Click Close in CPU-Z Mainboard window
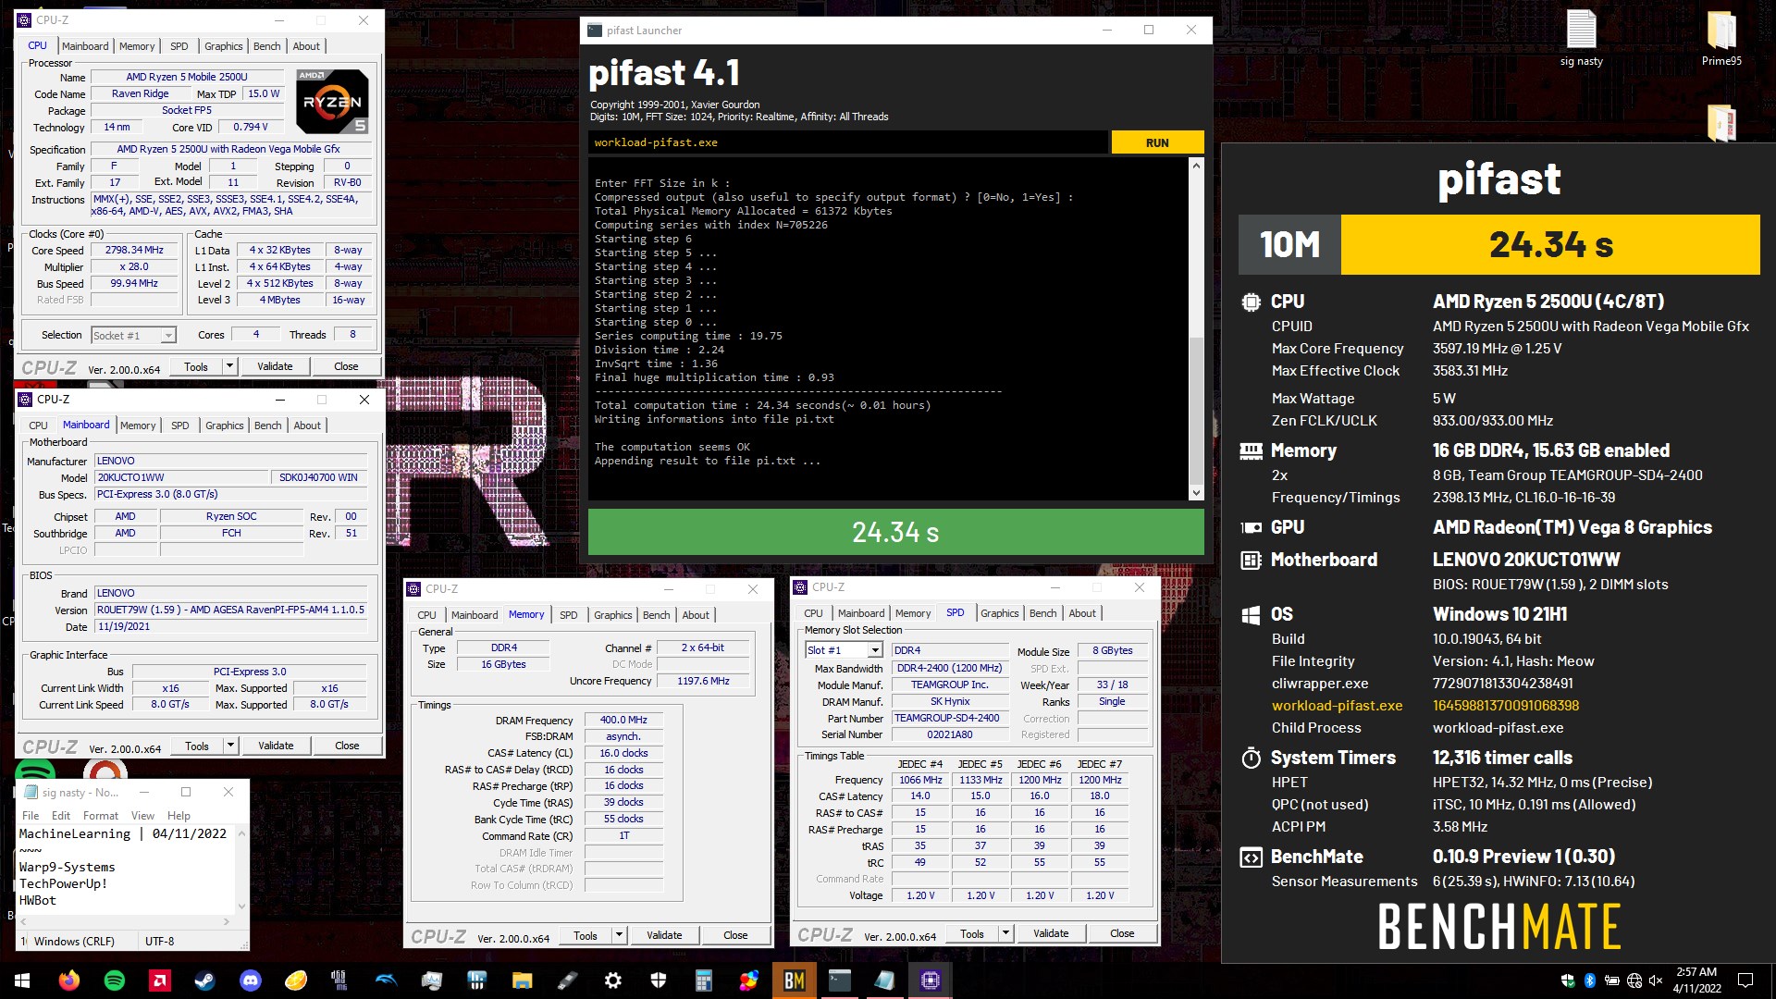The height and width of the screenshot is (999, 1776). (x=347, y=746)
